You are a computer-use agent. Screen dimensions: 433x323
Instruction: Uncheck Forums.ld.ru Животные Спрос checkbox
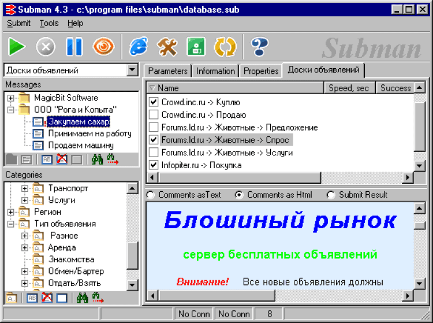153,140
